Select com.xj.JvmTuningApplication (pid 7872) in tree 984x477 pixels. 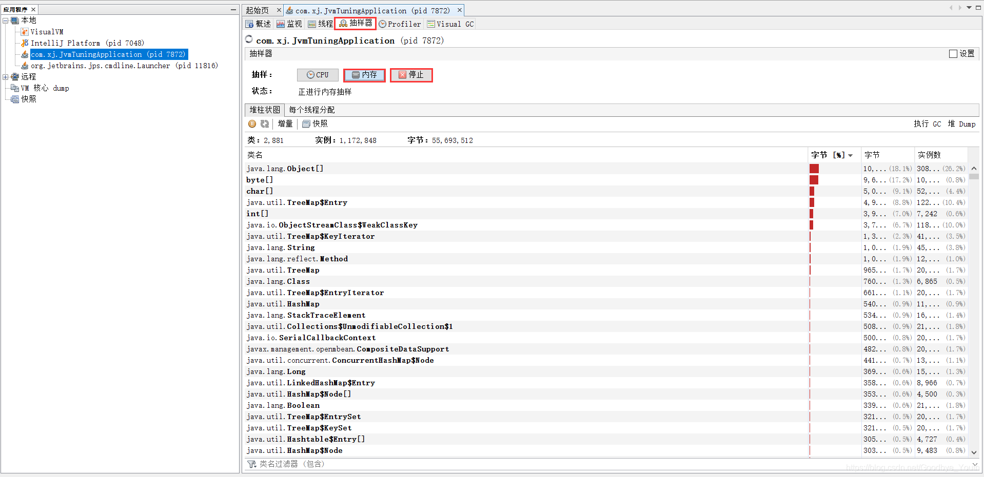109,54
